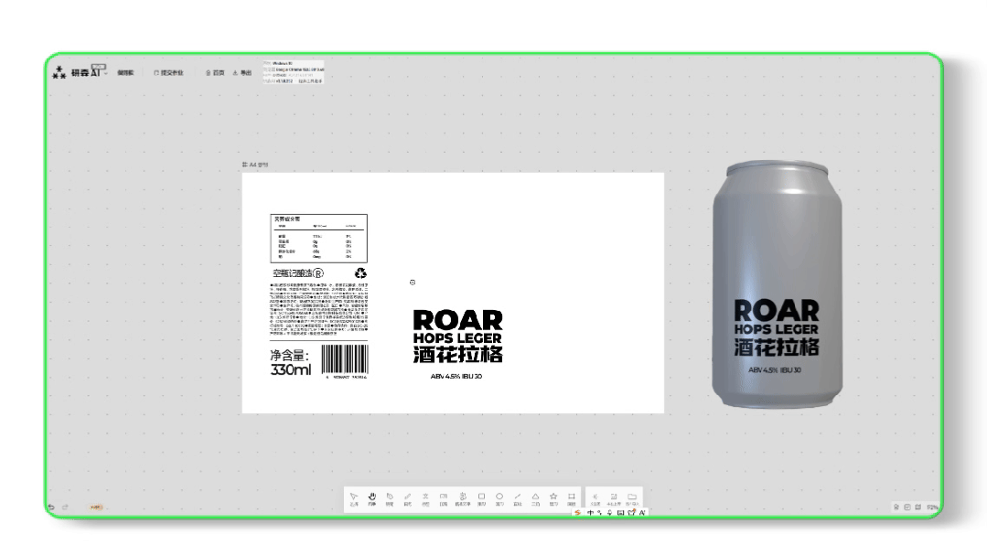Select the arrow pointer tool
This screenshot has width=987, height=555.
(354, 499)
